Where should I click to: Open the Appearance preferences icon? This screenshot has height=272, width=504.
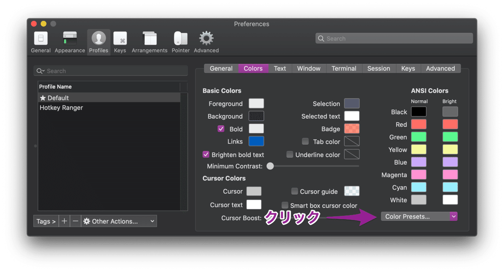70,42
